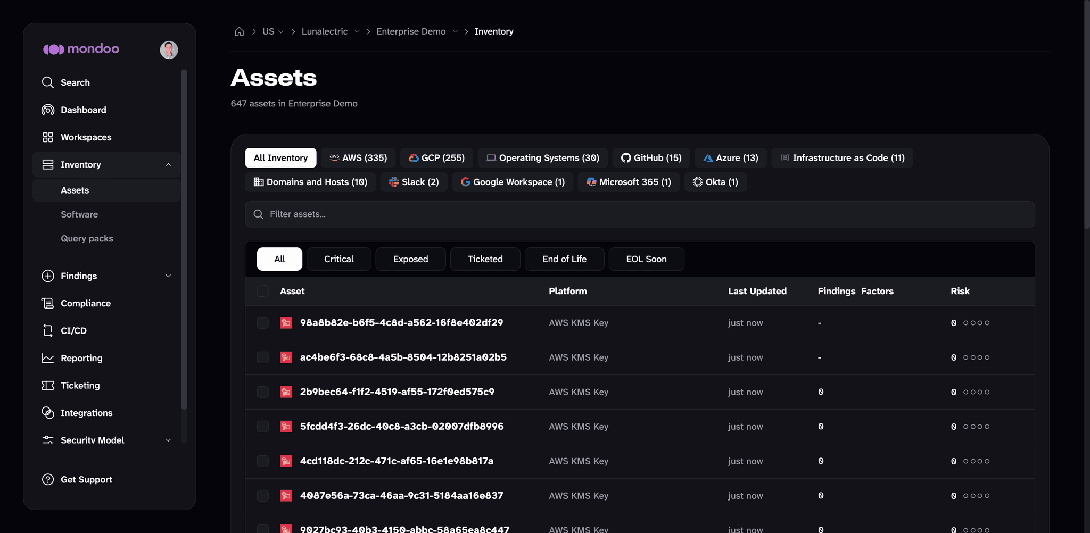Check the box for asset 98a8b82e-b6f5-4c8d

[263, 323]
